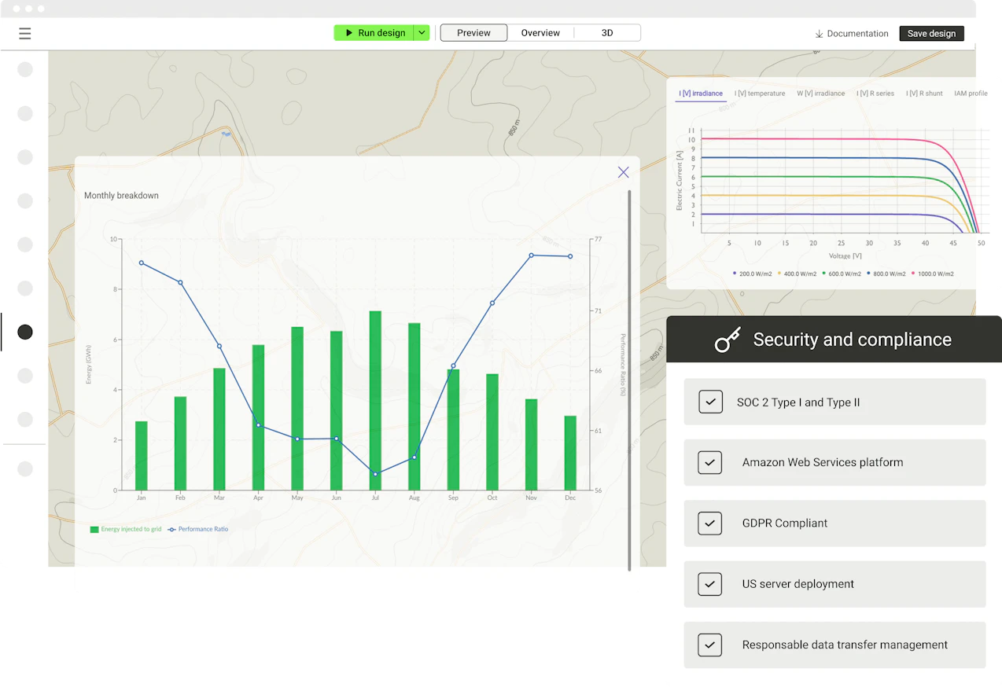This screenshot has width=1002, height=687.
Task: Select the active dark sidebar dot
Action: (x=25, y=332)
